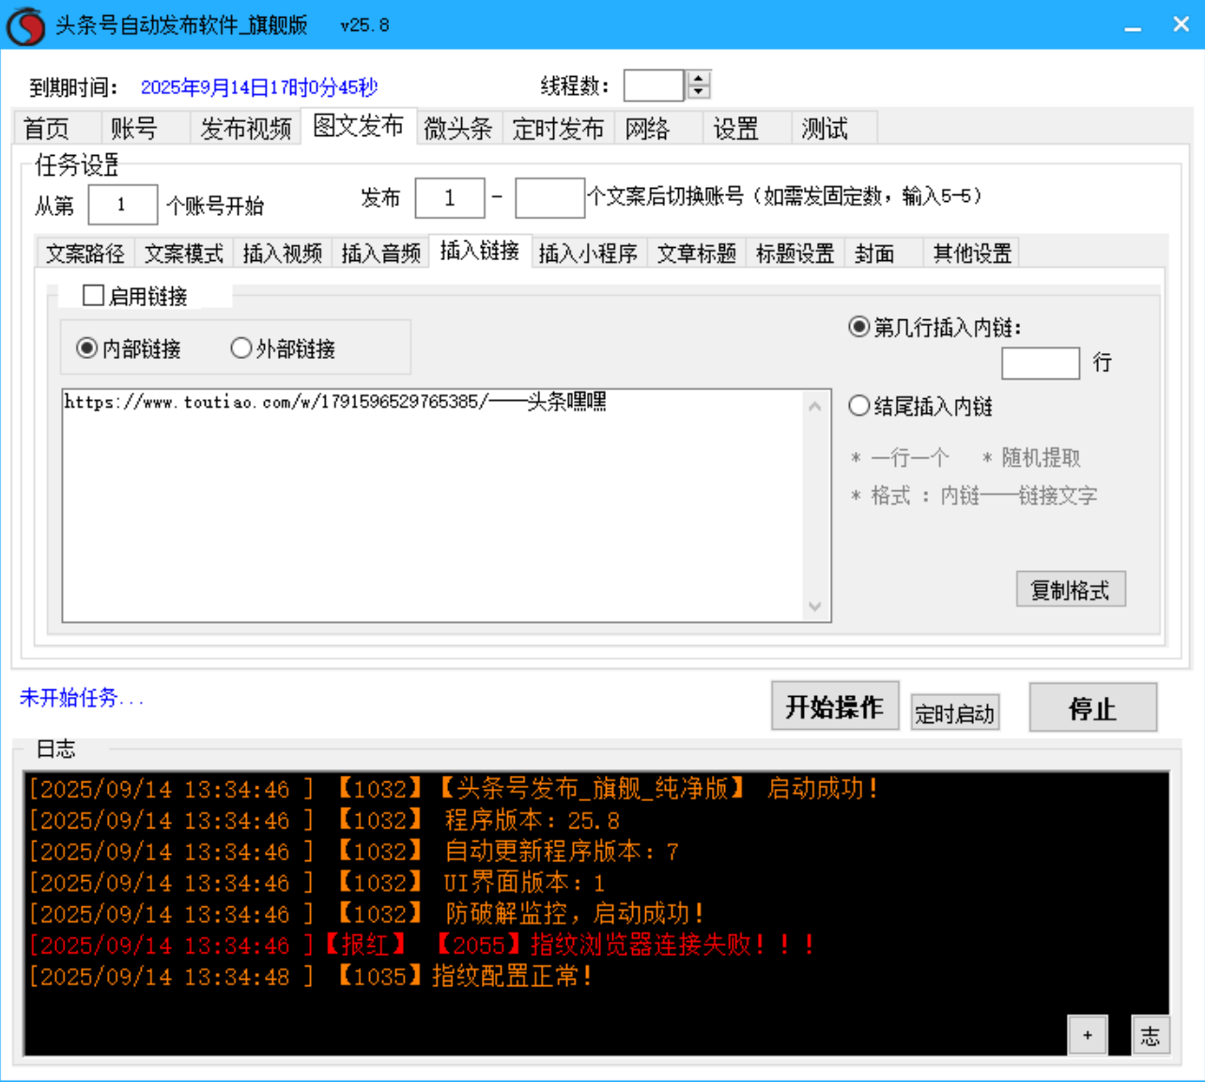Click the 开始操作 button
The image size is (1205, 1082).
coord(834,706)
